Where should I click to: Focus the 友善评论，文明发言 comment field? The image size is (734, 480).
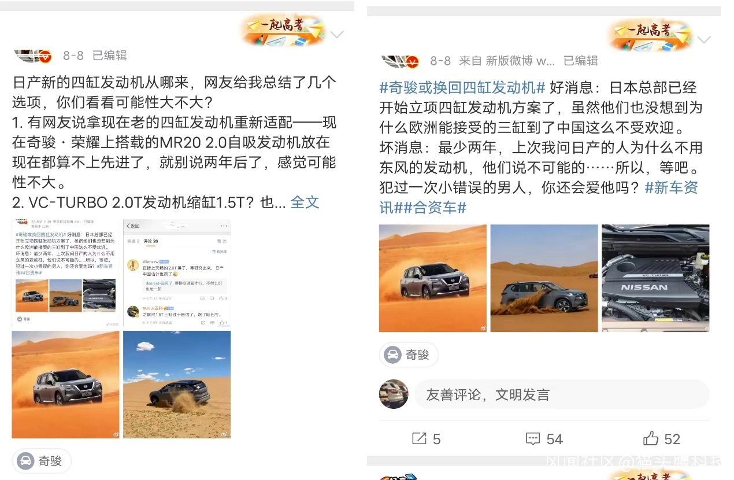[x=561, y=394]
